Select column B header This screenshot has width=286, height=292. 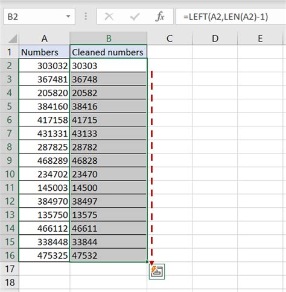(109, 39)
